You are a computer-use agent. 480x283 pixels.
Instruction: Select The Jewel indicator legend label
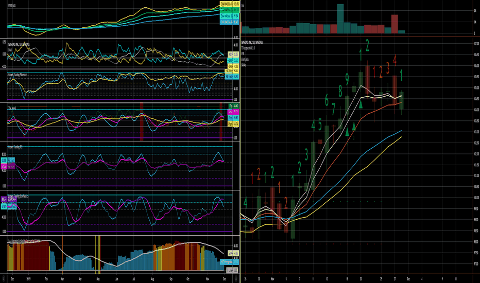[x=12, y=108]
